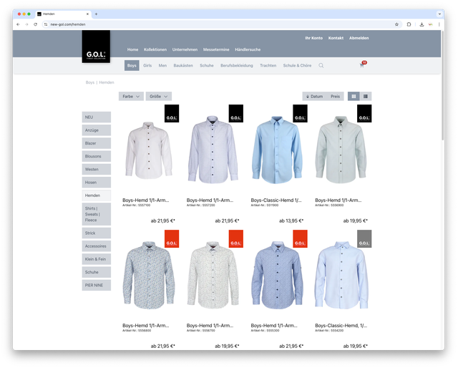Click the search magnifier icon
The width and height of the screenshot is (458, 368).
321,66
